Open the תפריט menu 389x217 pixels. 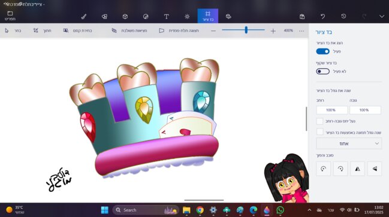tap(10, 16)
